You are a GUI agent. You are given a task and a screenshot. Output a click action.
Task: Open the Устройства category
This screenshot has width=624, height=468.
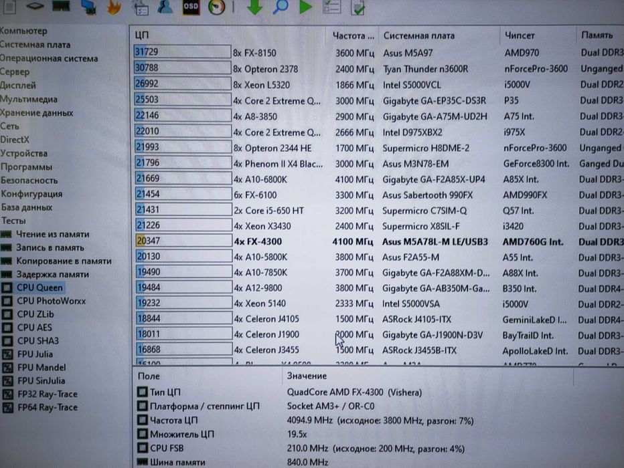24,153
